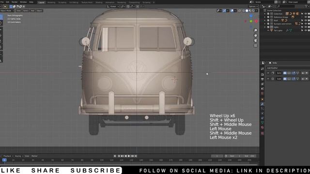Image resolution: width=310 pixels, height=174 pixels.
Task: Open the Physics properties tab icon
Action: coord(263,114)
